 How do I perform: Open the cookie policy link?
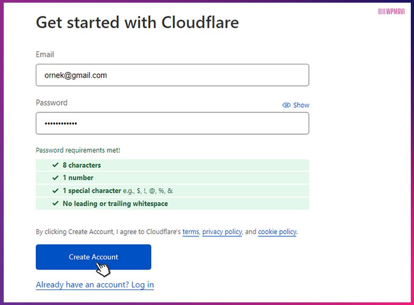click(x=277, y=232)
